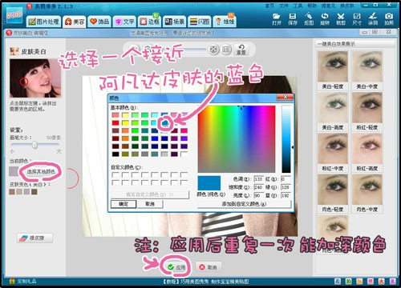Select the 抠图 cutout tool icon
This screenshot has width=401, height=288.
[x=309, y=19]
